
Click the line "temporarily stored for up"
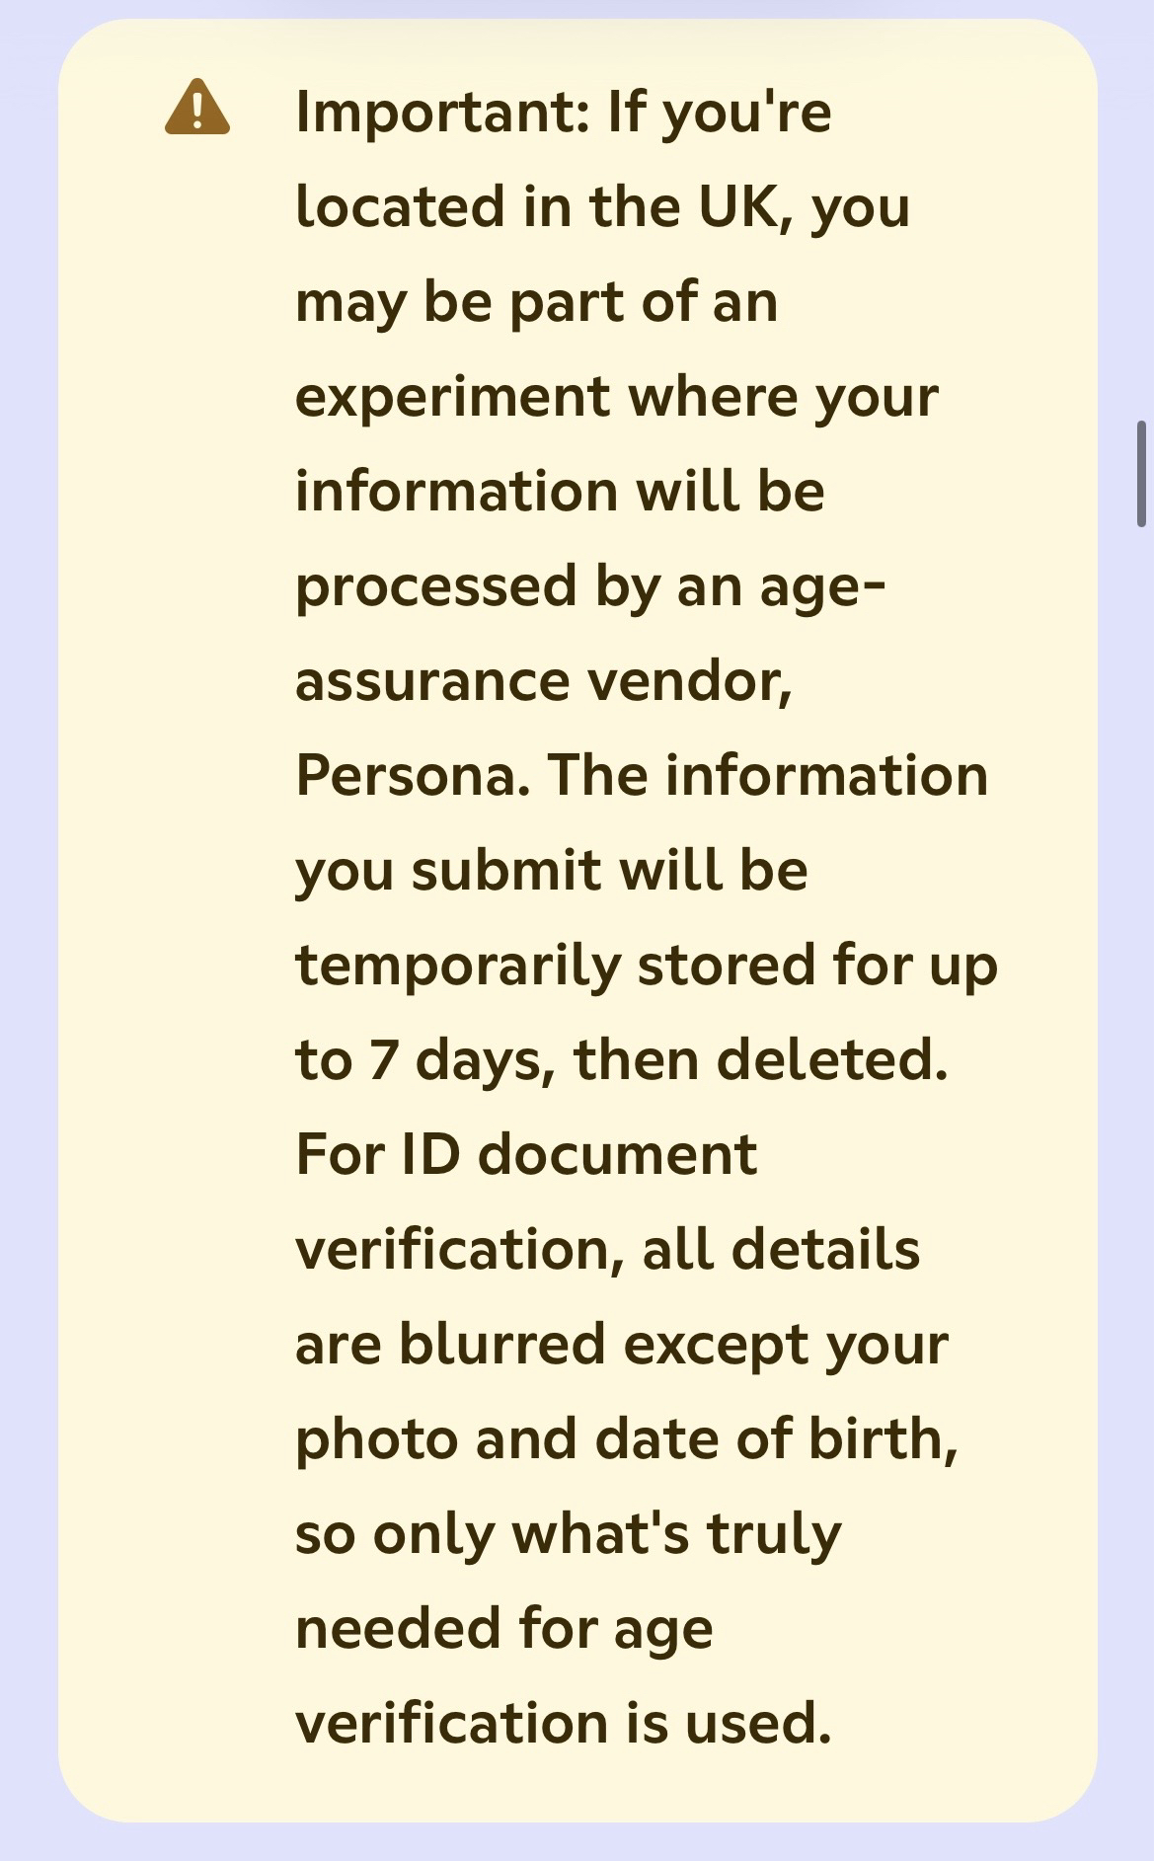click(647, 965)
